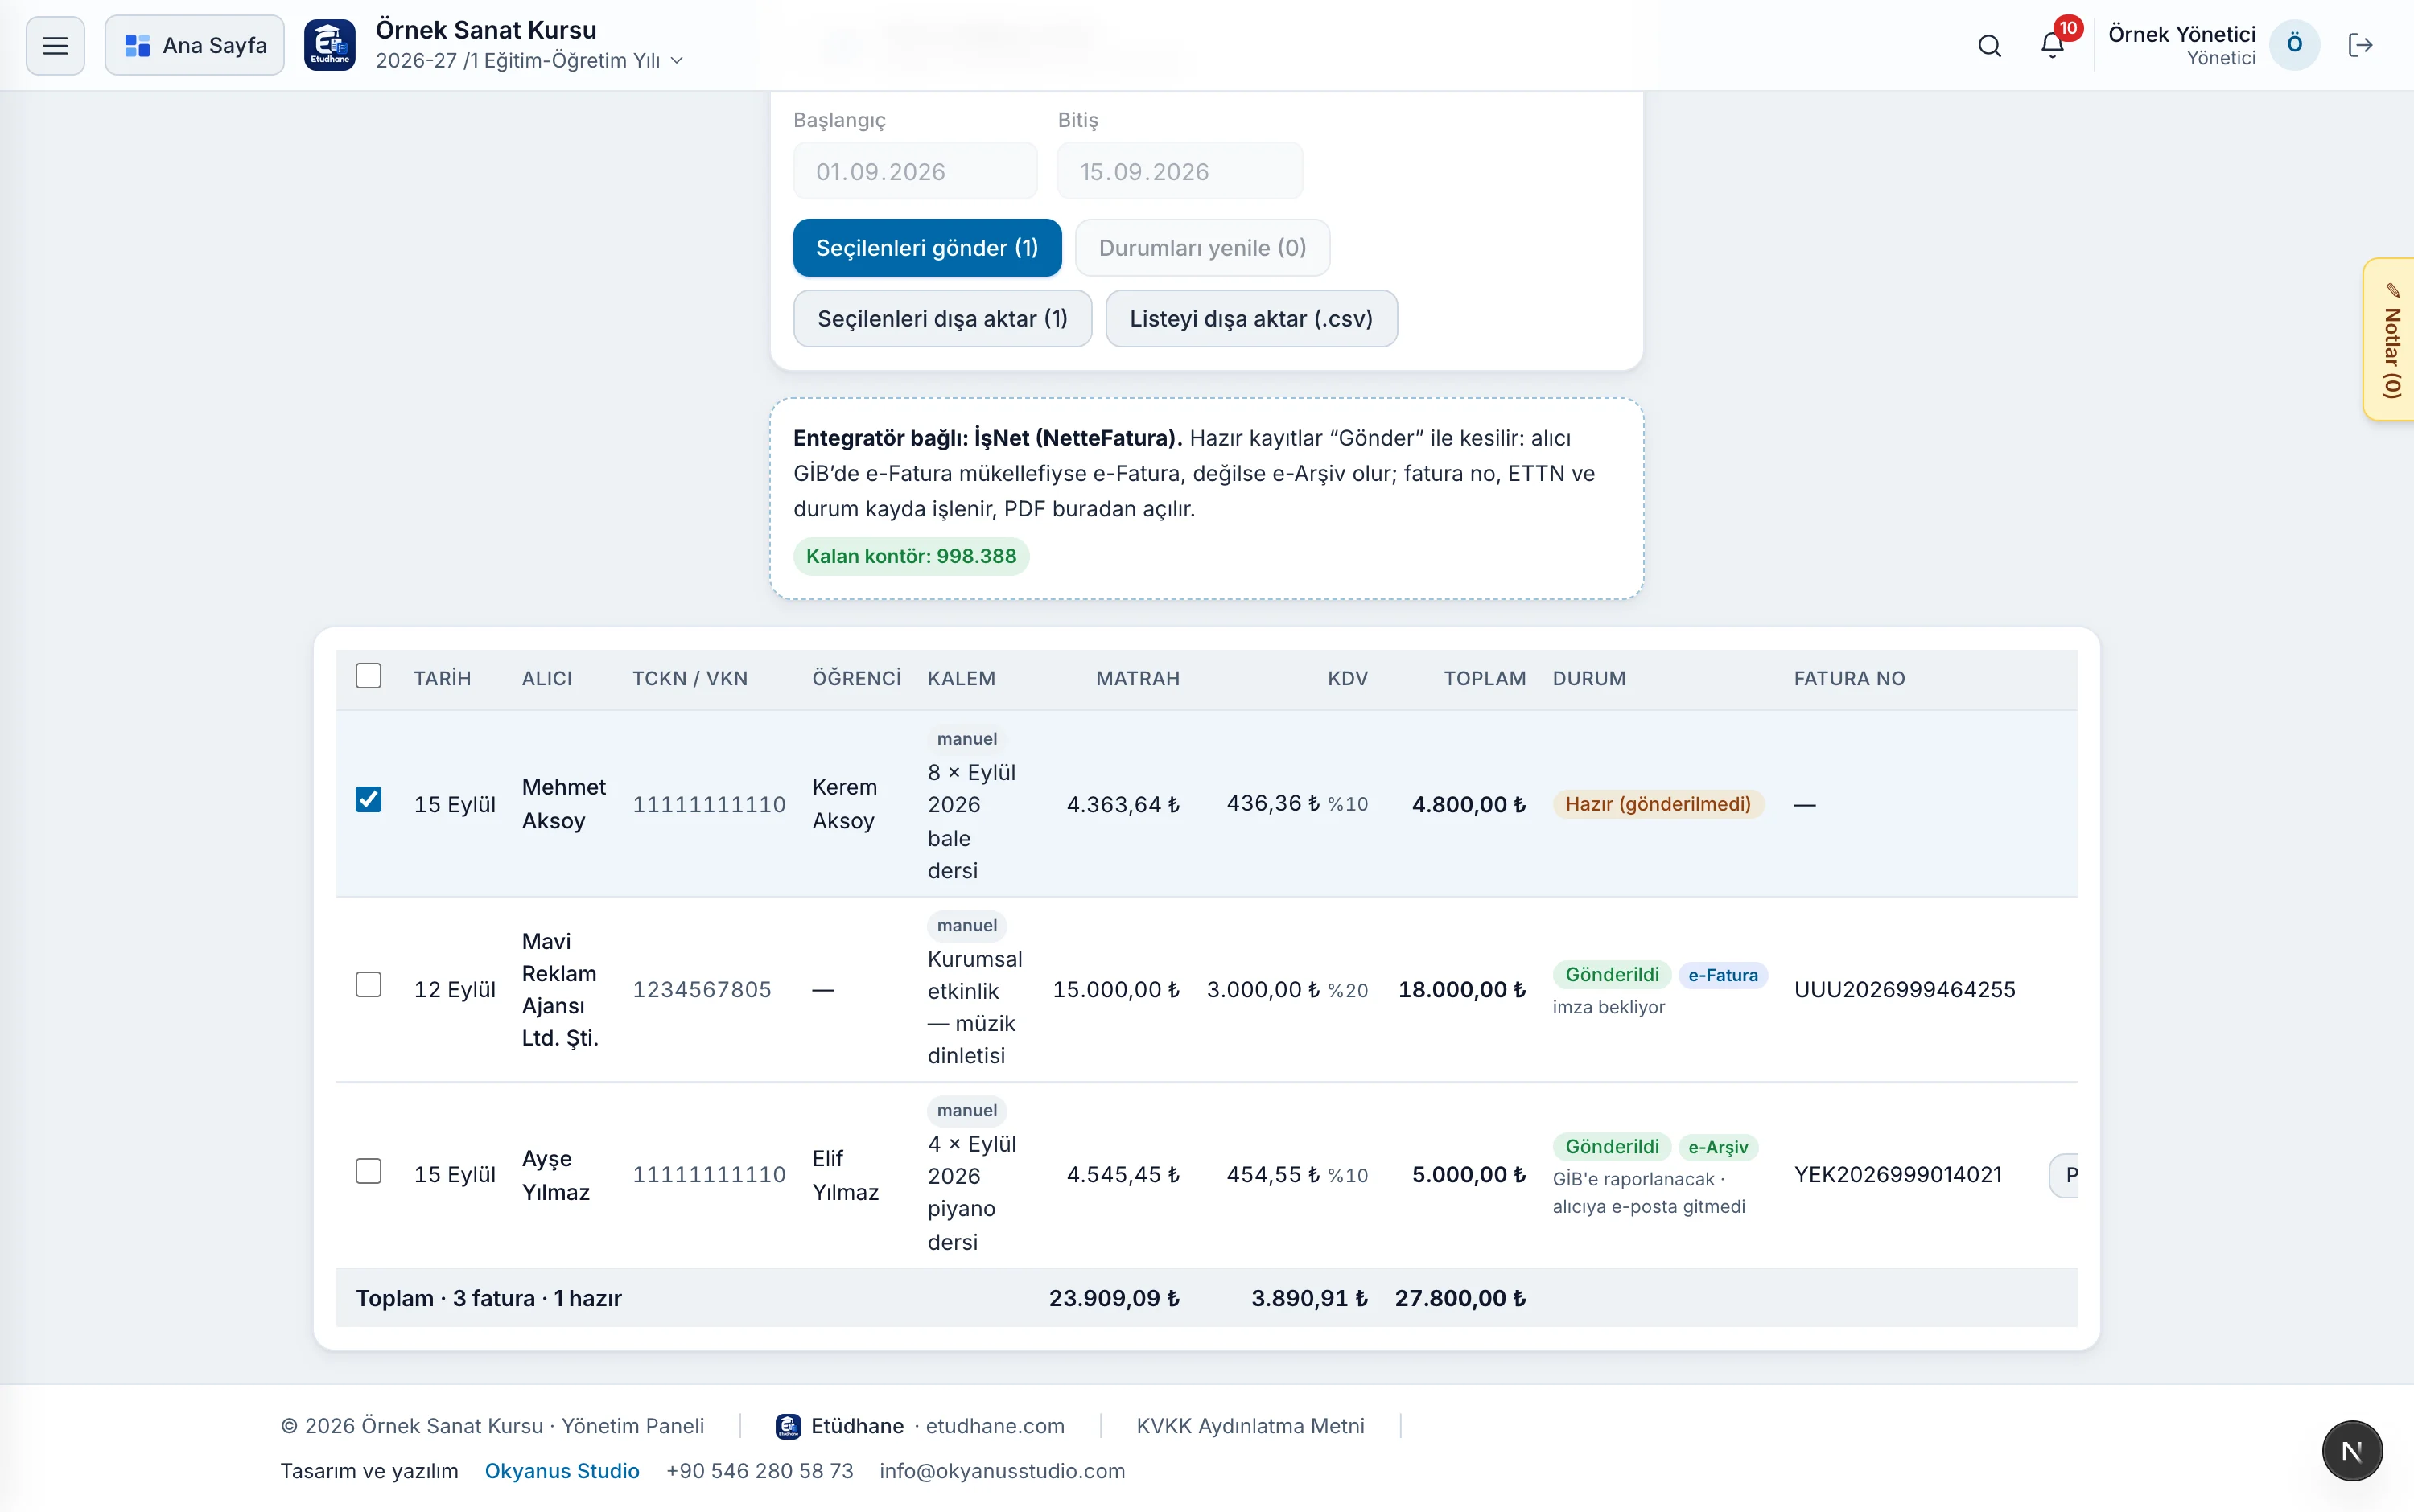The width and height of the screenshot is (2414, 1512).
Task: Click the logout arrow icon
Action: 2360,45
